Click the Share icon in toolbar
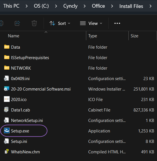 [x=17, y=23]
